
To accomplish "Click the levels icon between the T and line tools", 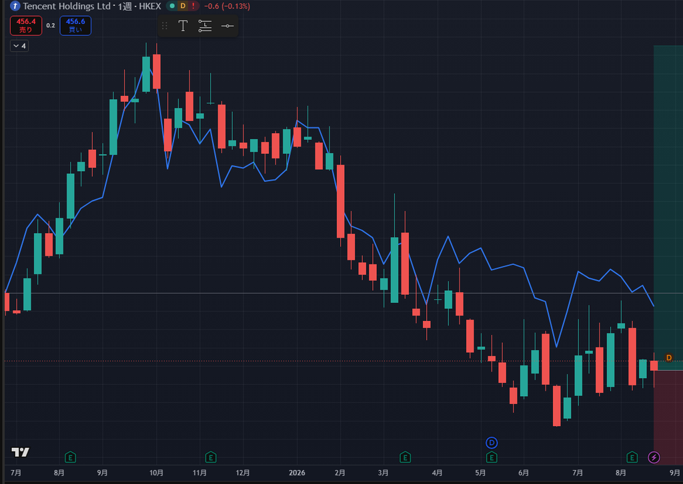I will 205,26.
